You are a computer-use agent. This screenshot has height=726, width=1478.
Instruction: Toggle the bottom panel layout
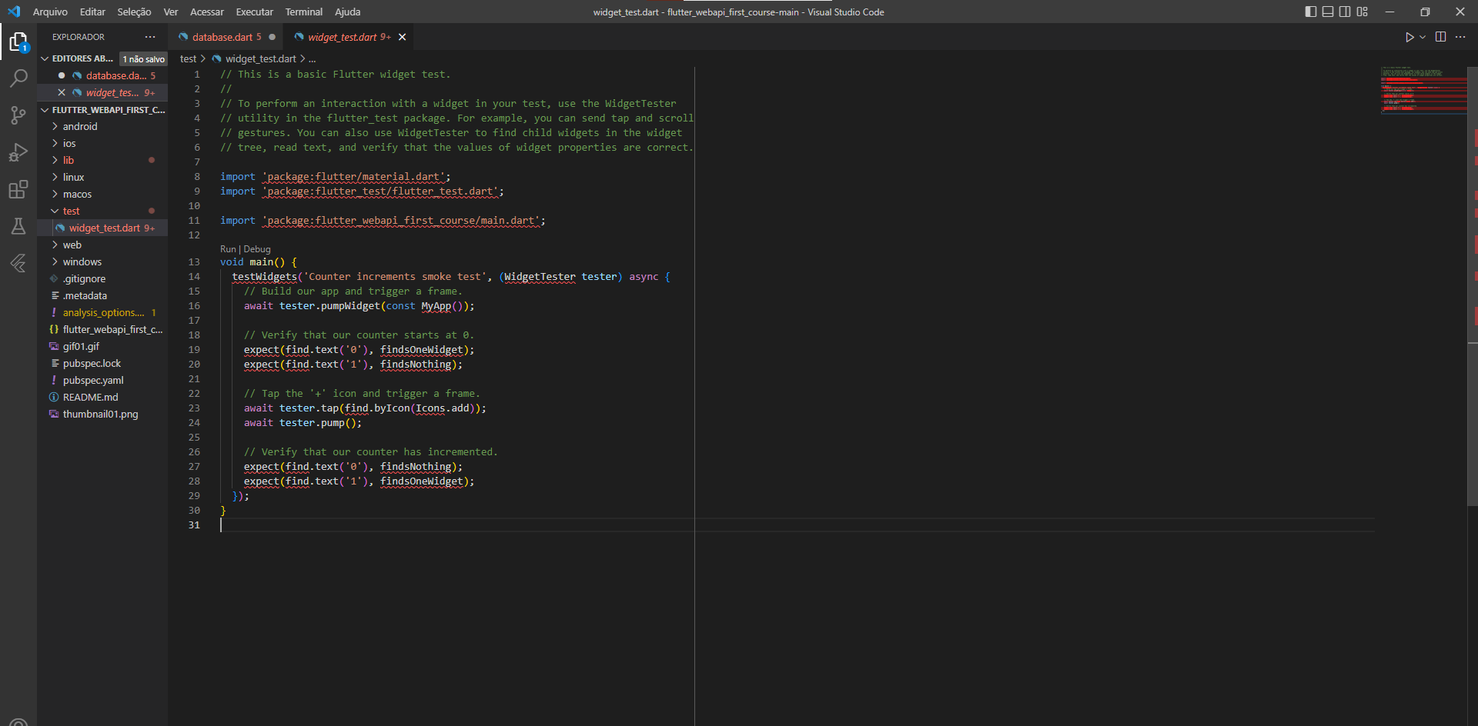pyautogui.click(x=1328, y=12)
